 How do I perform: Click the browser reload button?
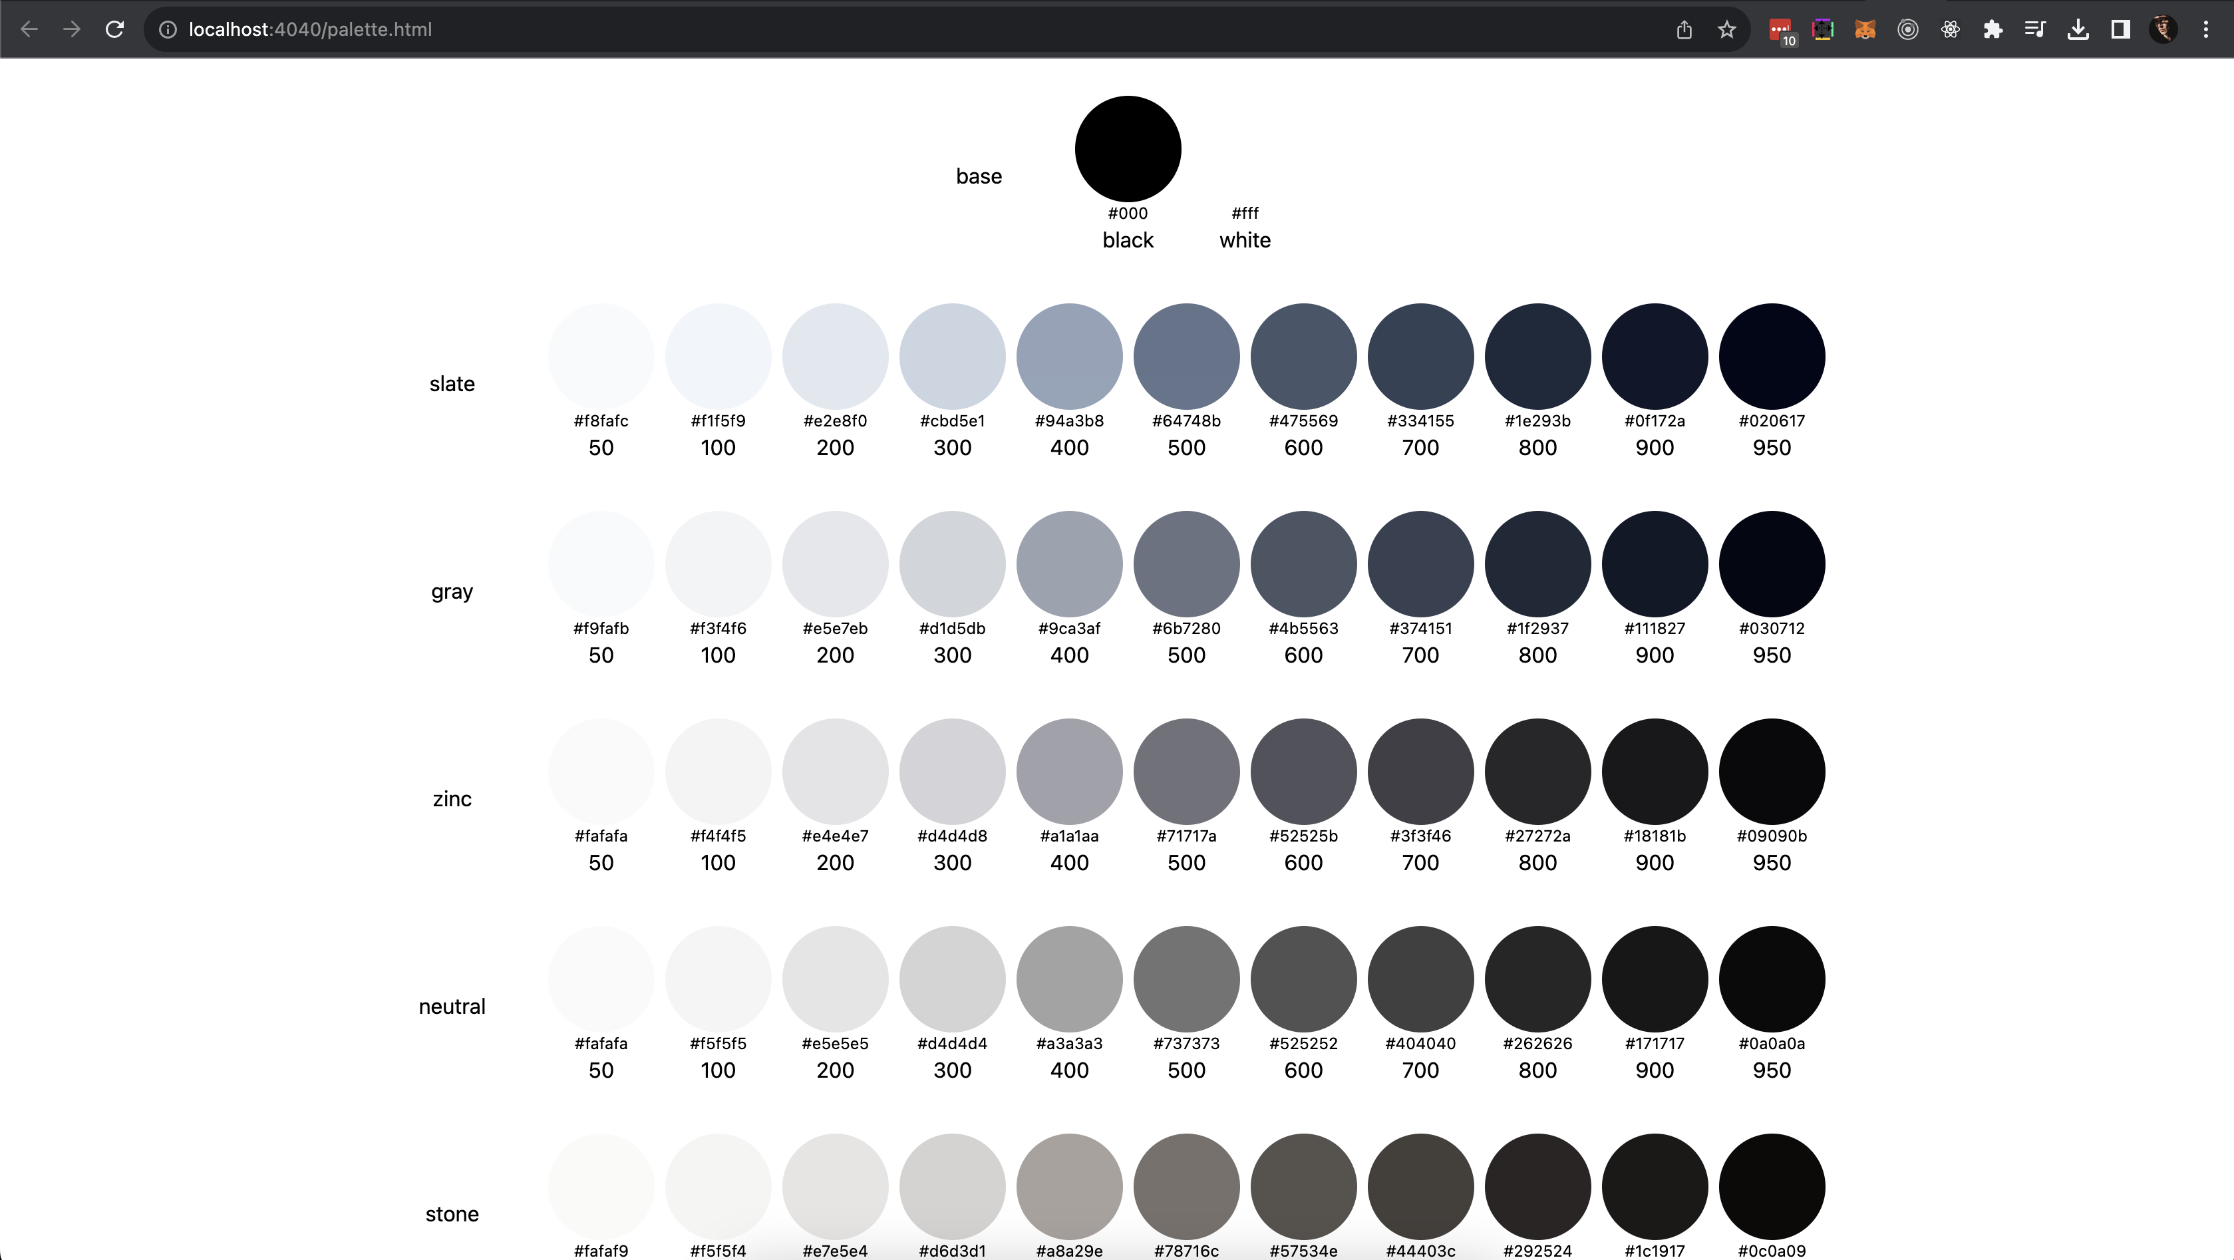(x=114, y=29)
